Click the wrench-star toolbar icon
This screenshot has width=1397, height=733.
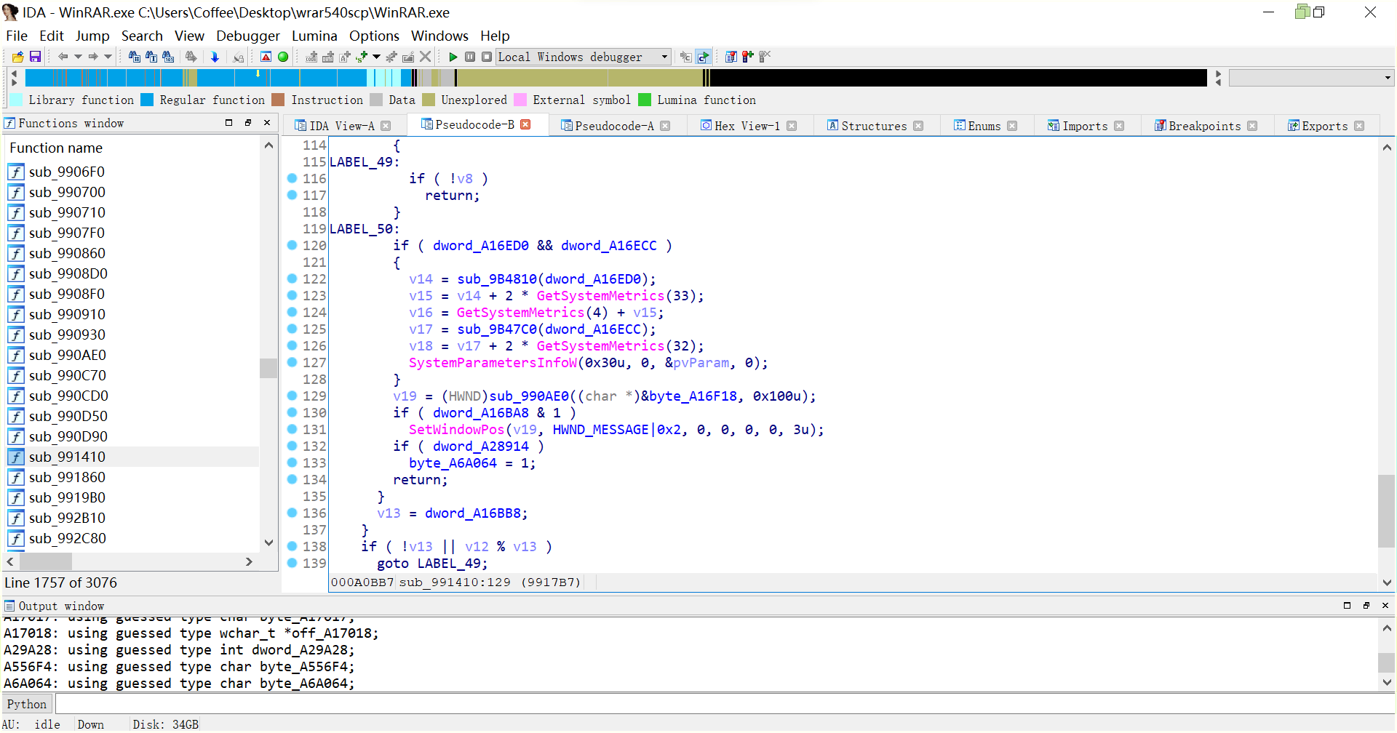click(391, 57)
